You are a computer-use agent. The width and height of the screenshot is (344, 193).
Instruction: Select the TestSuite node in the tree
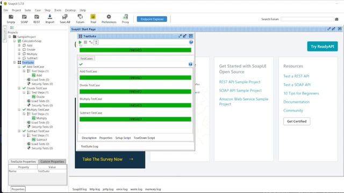point(28,63)
